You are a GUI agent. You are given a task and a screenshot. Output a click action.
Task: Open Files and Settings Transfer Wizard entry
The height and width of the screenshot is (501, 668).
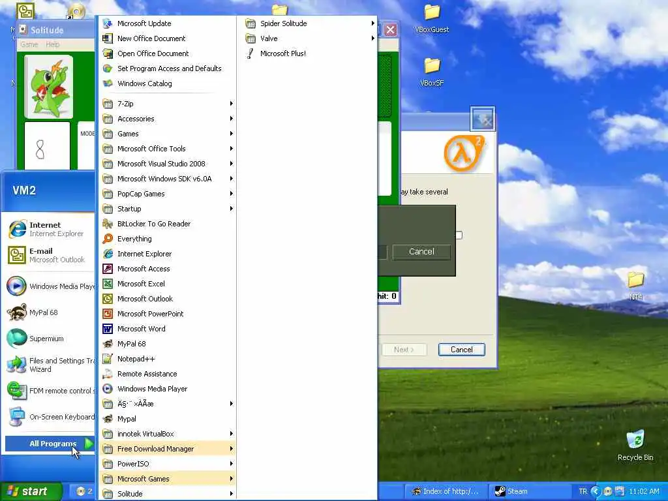50,365
